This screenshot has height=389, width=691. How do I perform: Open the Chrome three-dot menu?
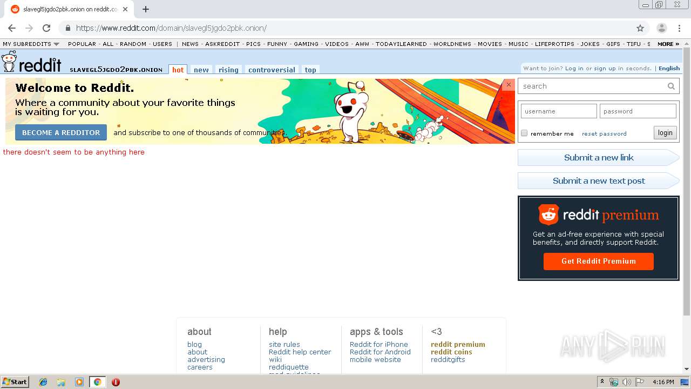tap(679, 28)
